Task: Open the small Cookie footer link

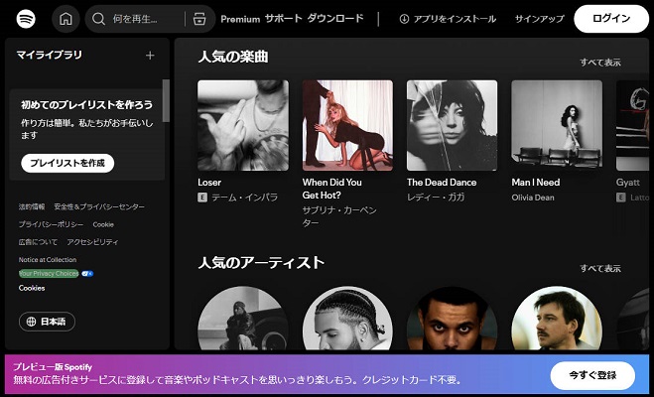Action: click(103, 224)
